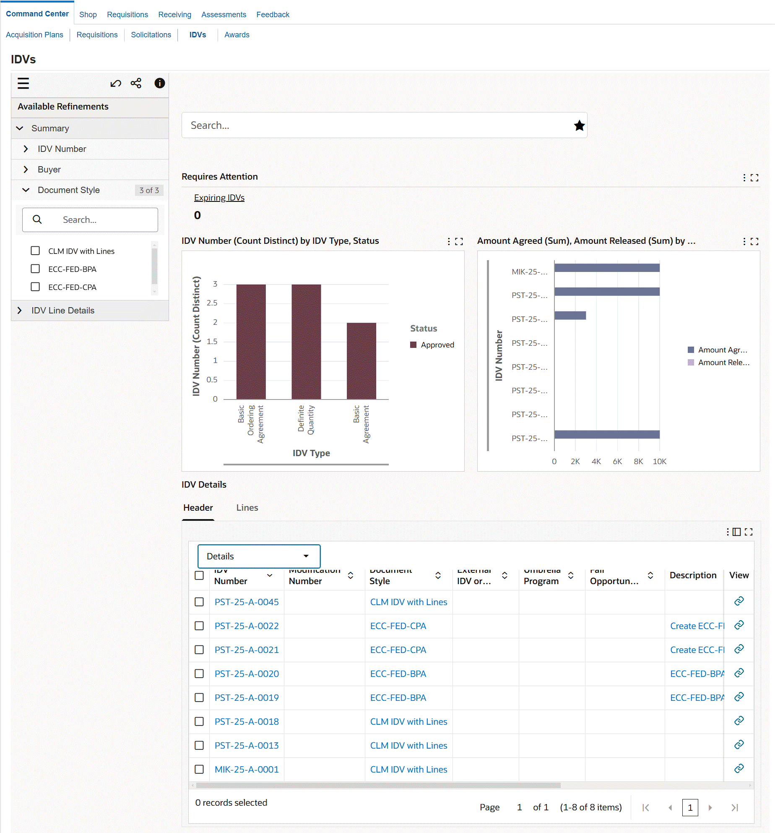Viewport: 775px width, 833px height.
Task: Check the ECC-FED-BPA refinement checkbox
Action: pyautogui.click(x=35, y=269)
